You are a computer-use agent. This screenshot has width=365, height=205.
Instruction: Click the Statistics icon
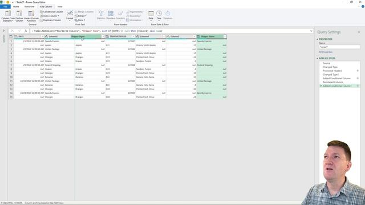101,13
